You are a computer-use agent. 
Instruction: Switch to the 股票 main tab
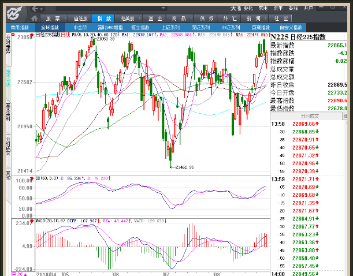click(53, 18)
